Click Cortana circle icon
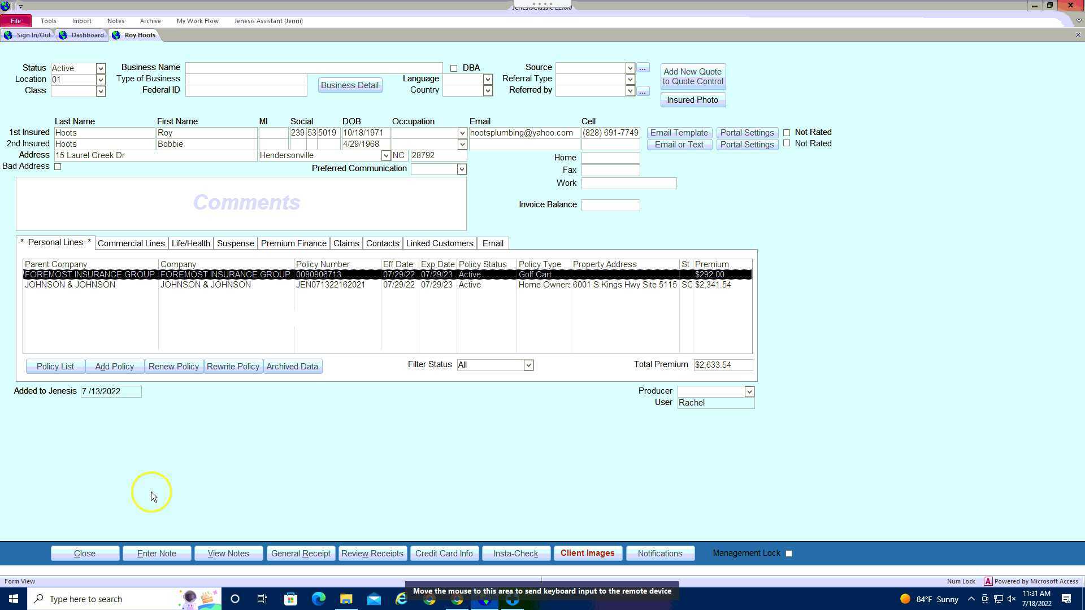This screenshot has height=610, width=1085. [x=235, y=599]
